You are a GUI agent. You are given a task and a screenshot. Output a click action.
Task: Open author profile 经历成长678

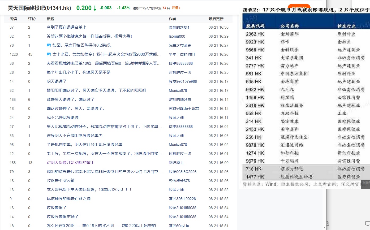pos(179,181)
